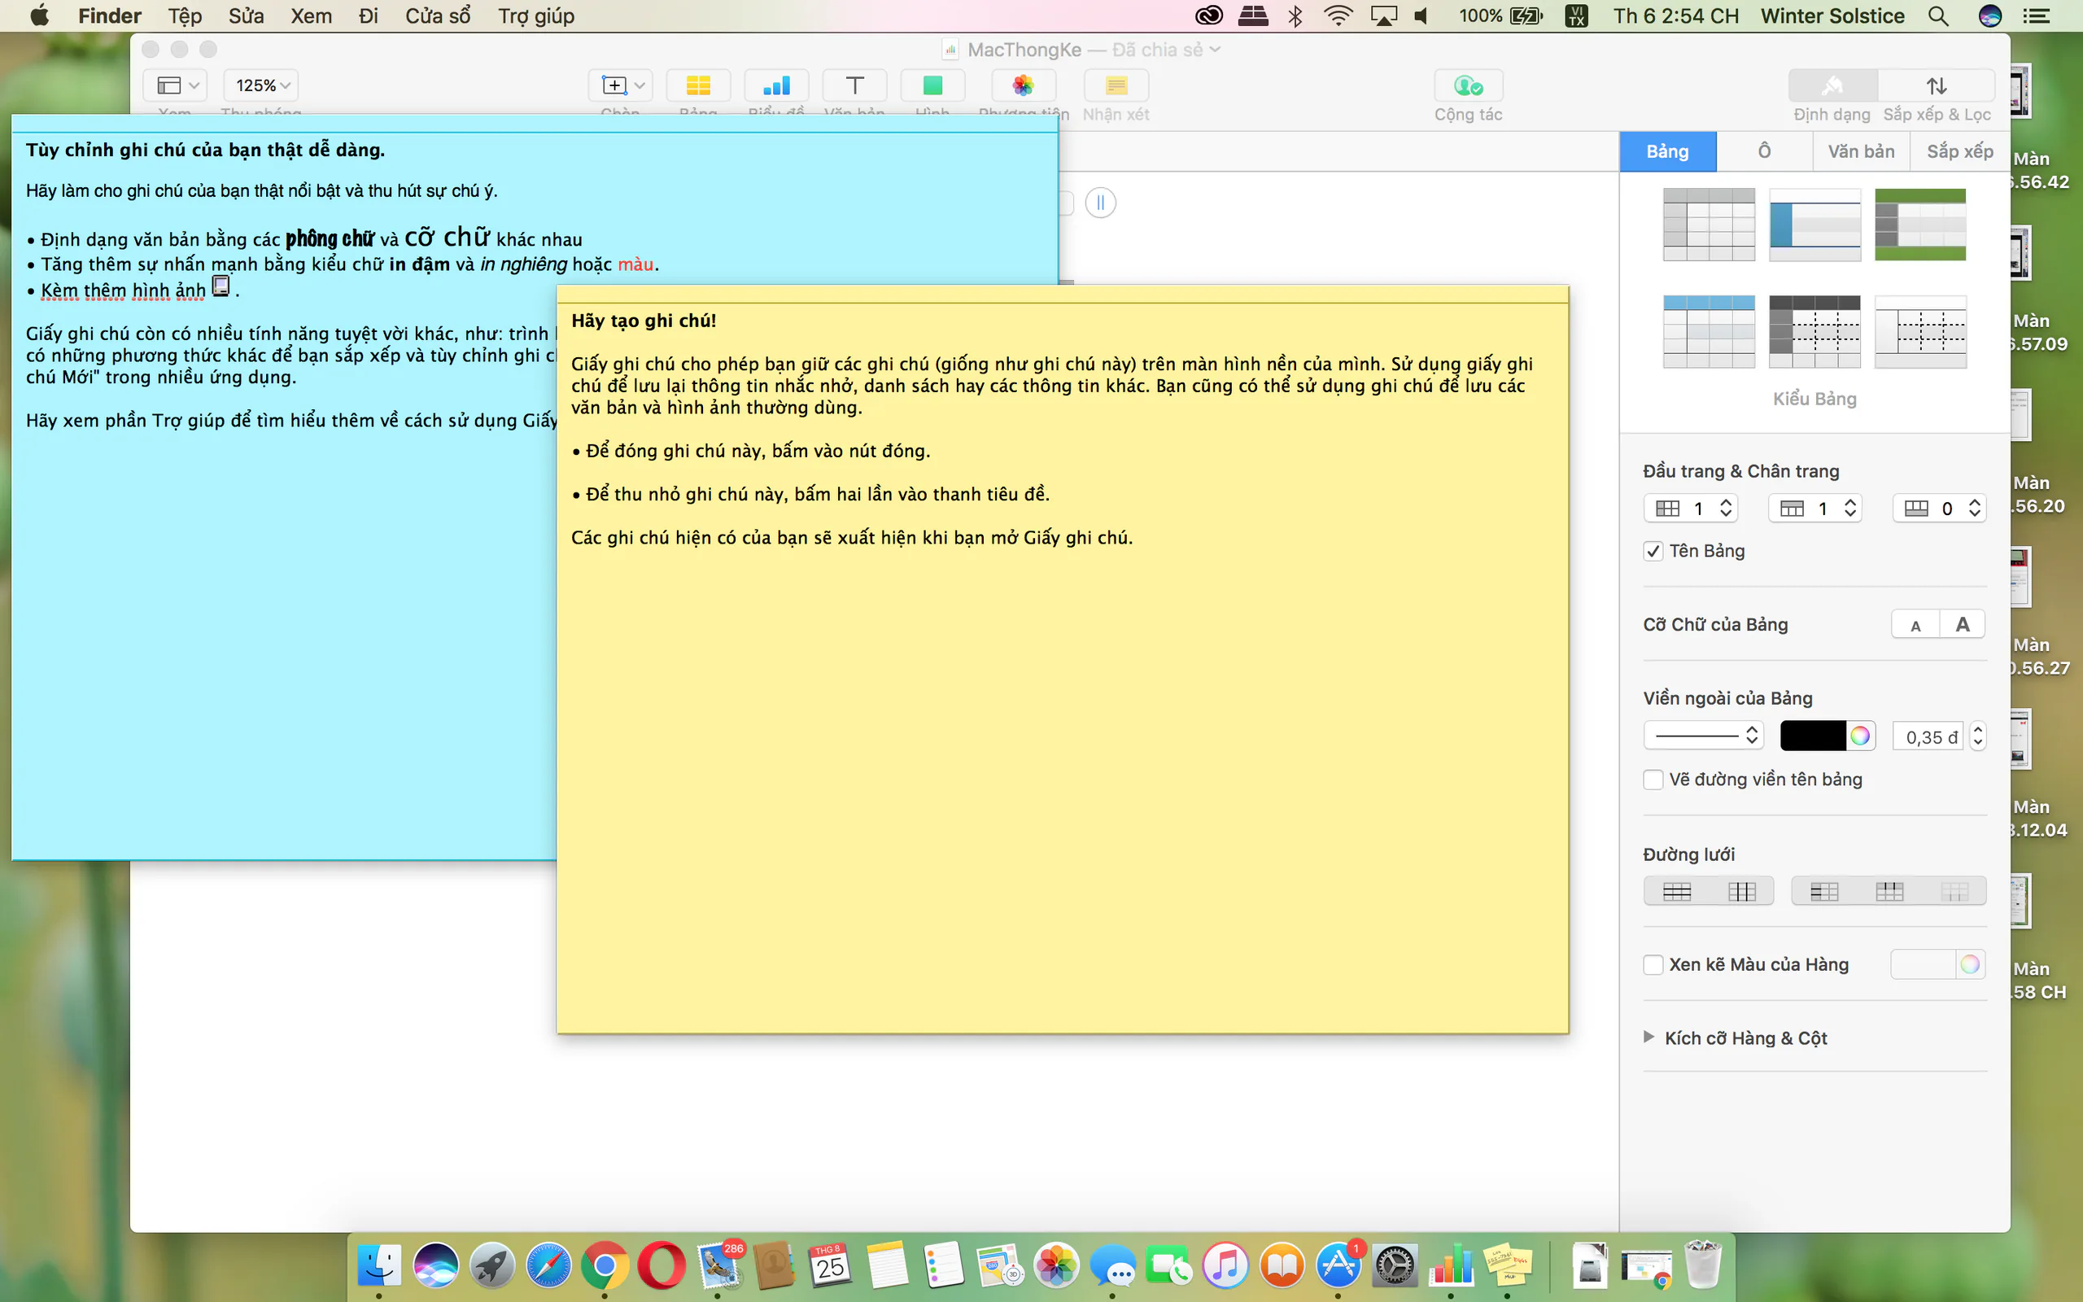Viewport: 2083px width, 1302px height.
Task: Click the Winter Solstice user name
Action: pyautogui.click(x=1832, y=15)
